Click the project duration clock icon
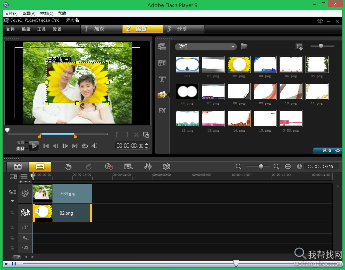The image size is (345, 270). (299, 167)
